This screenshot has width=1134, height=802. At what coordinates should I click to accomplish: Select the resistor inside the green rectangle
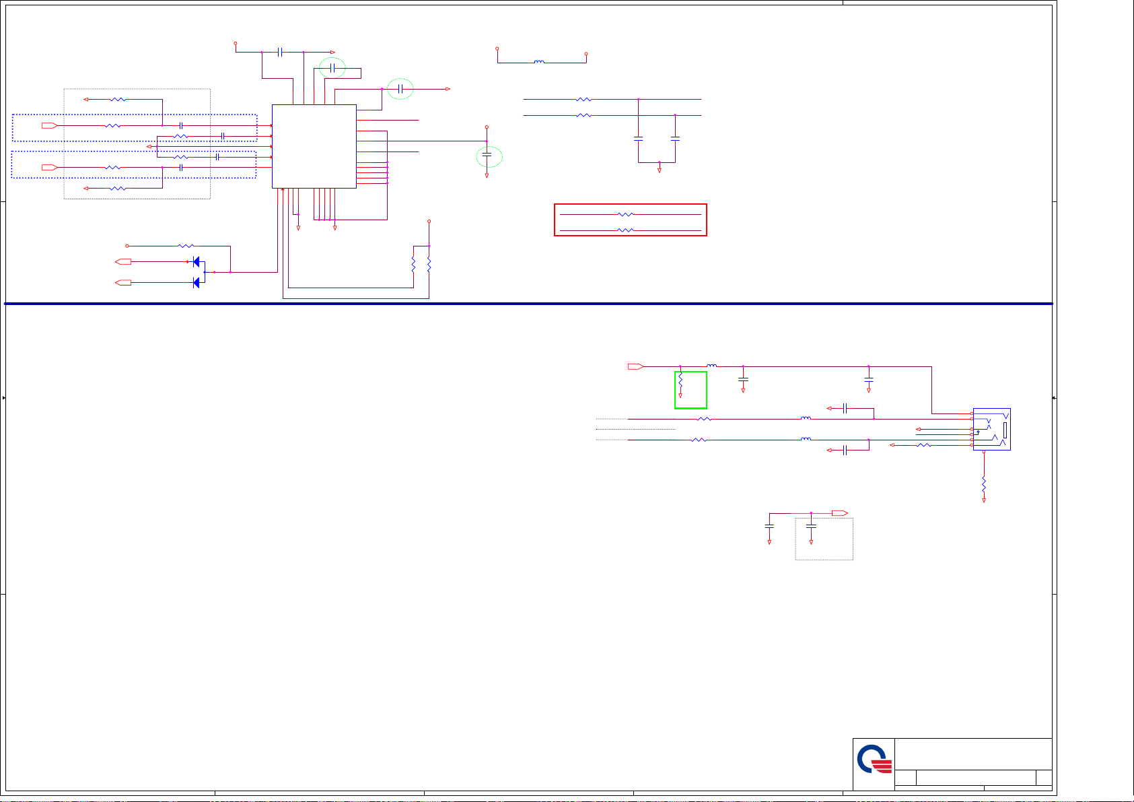[680, 381]
